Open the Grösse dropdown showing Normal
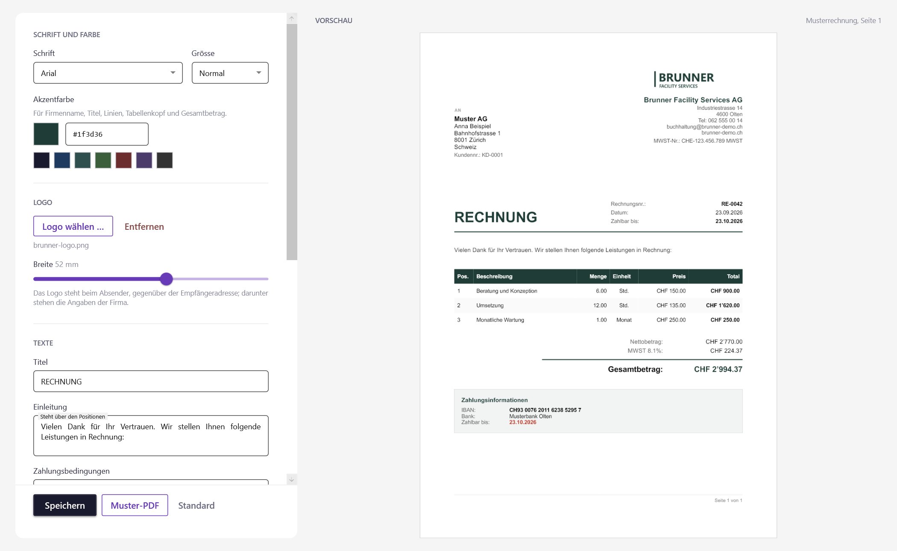This screenshot has width=897, height=551. point(230,73)
